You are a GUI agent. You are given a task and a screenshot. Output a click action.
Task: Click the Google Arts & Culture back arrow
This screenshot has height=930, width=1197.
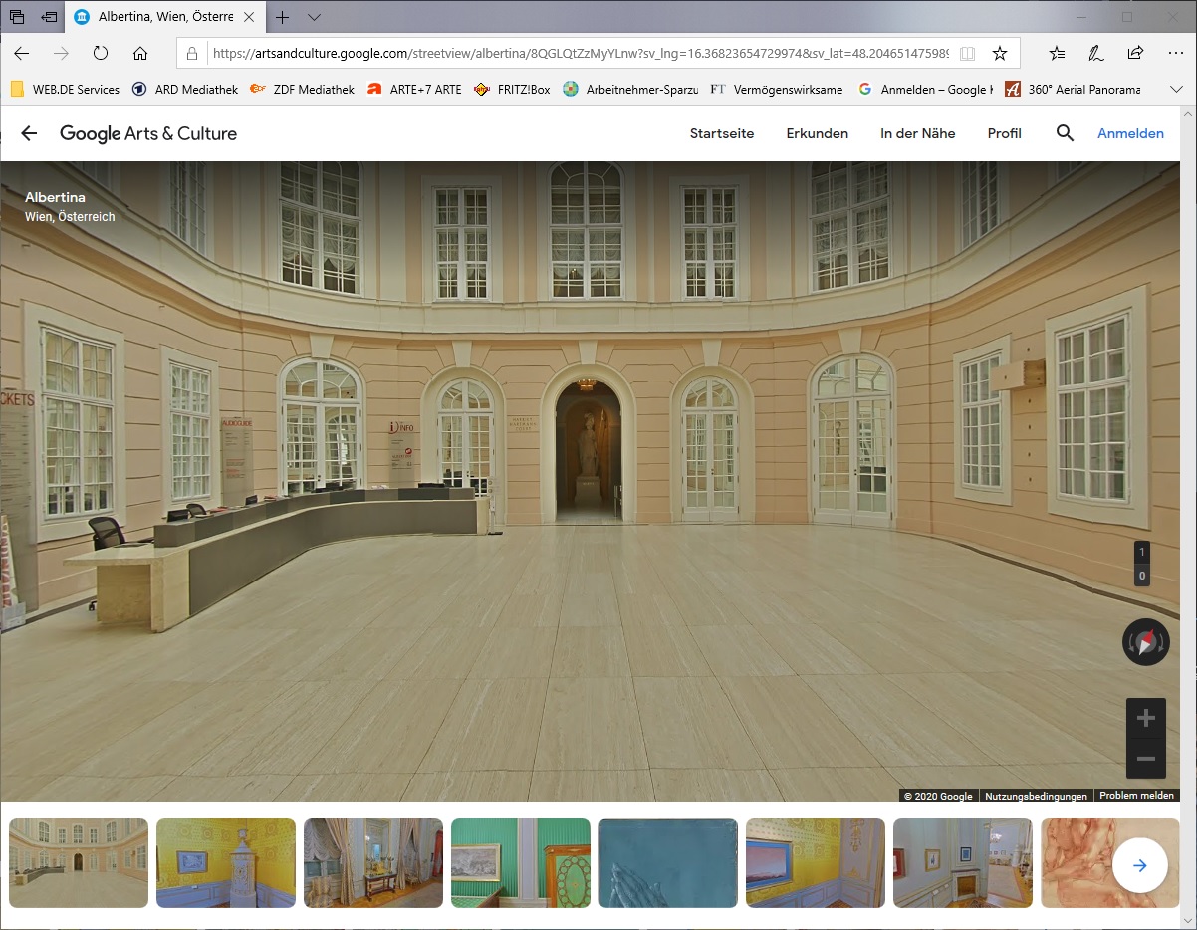tap(29, 133)
